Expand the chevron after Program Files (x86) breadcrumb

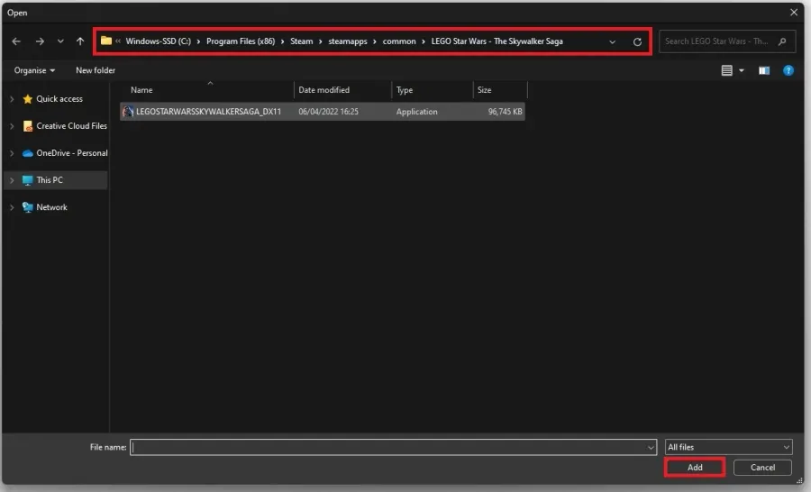[x=282, y=41]
